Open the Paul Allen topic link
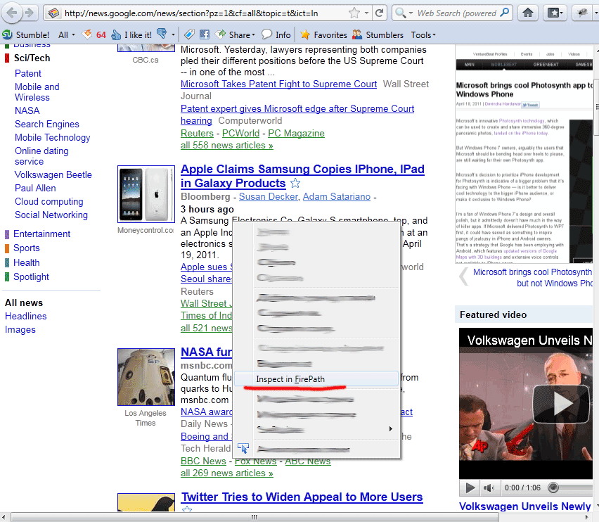 coord(35,188)
